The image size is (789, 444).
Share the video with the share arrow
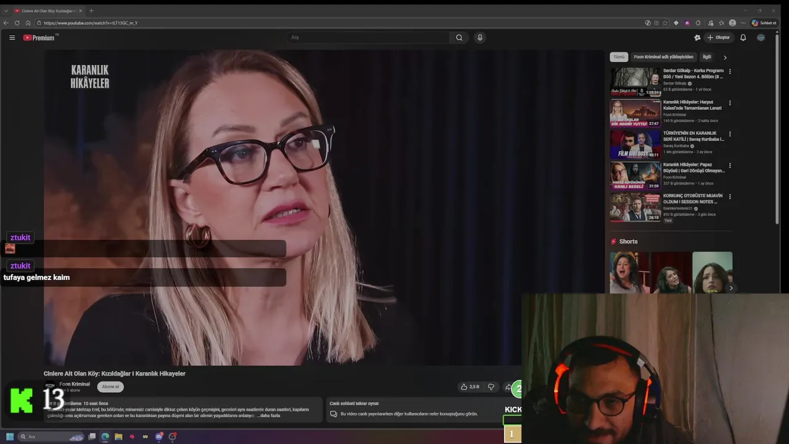coord(508,387)
